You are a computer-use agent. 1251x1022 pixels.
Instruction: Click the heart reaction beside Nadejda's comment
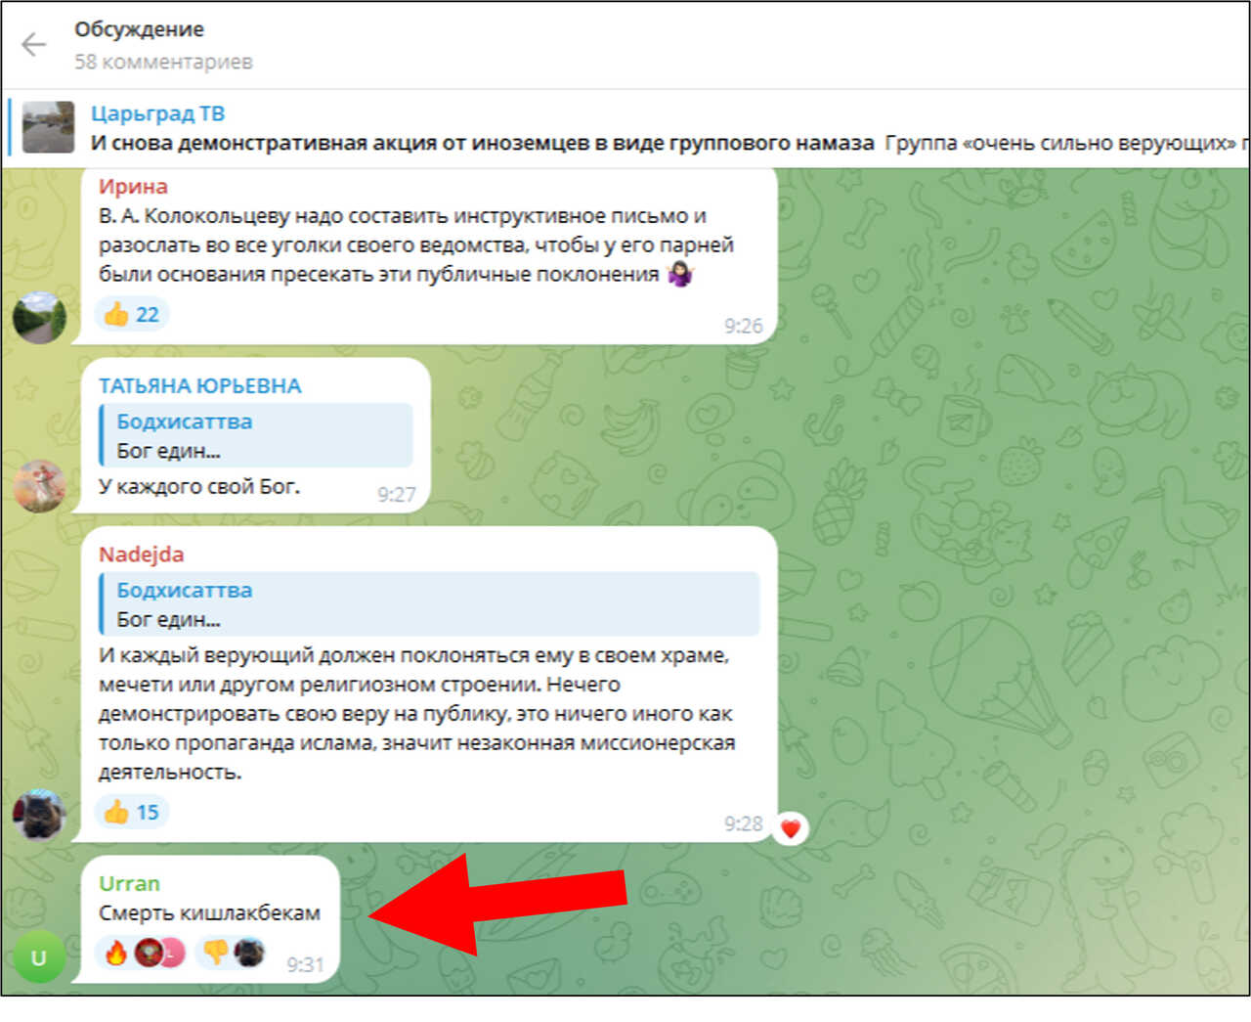pyautogui.click(x=791, y=829)
